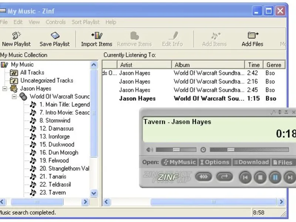The width and height of the screenshot is (296, 222).
Task: Sort playlist by Album column header
Action: pyautogui.click(x=208, y=65)
